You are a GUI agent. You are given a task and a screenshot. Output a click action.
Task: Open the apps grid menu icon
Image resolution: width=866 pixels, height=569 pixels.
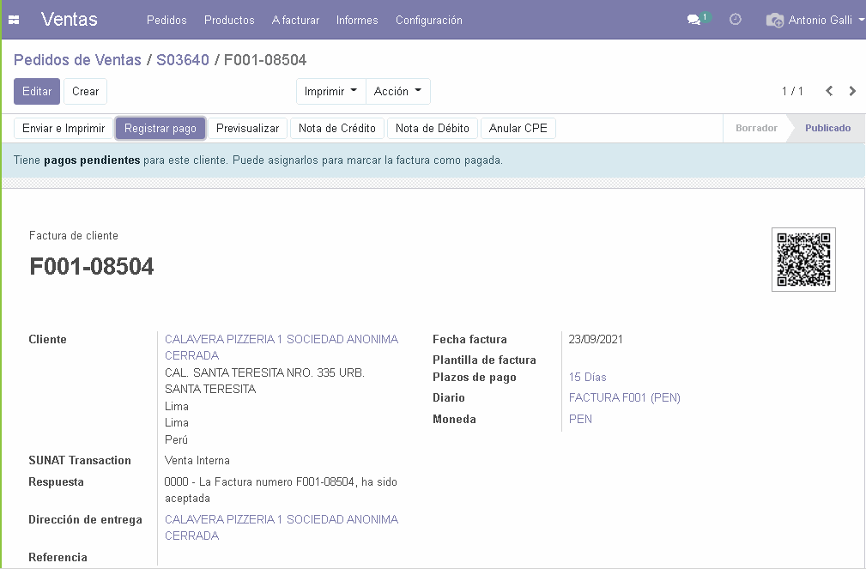pos(14,20)
